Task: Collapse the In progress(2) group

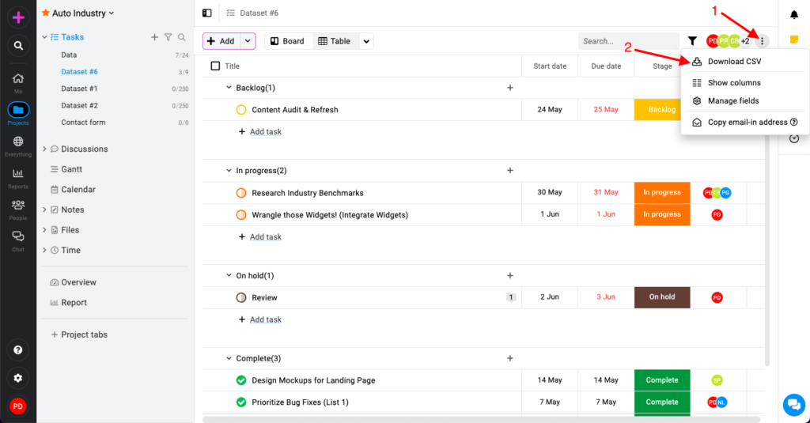Action: [x=229, y=171]
